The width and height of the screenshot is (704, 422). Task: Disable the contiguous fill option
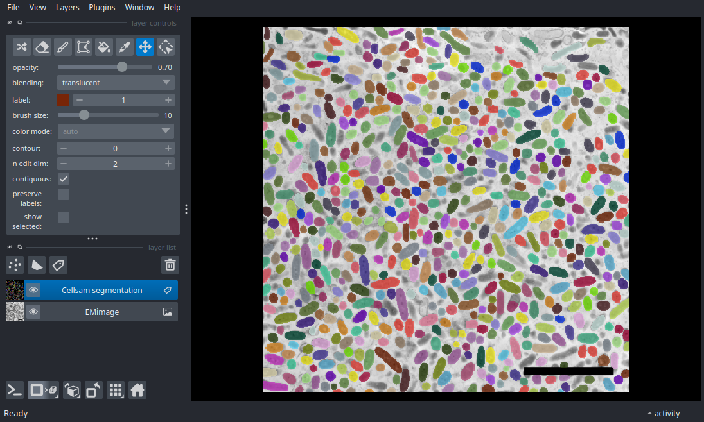pos(63,179)
